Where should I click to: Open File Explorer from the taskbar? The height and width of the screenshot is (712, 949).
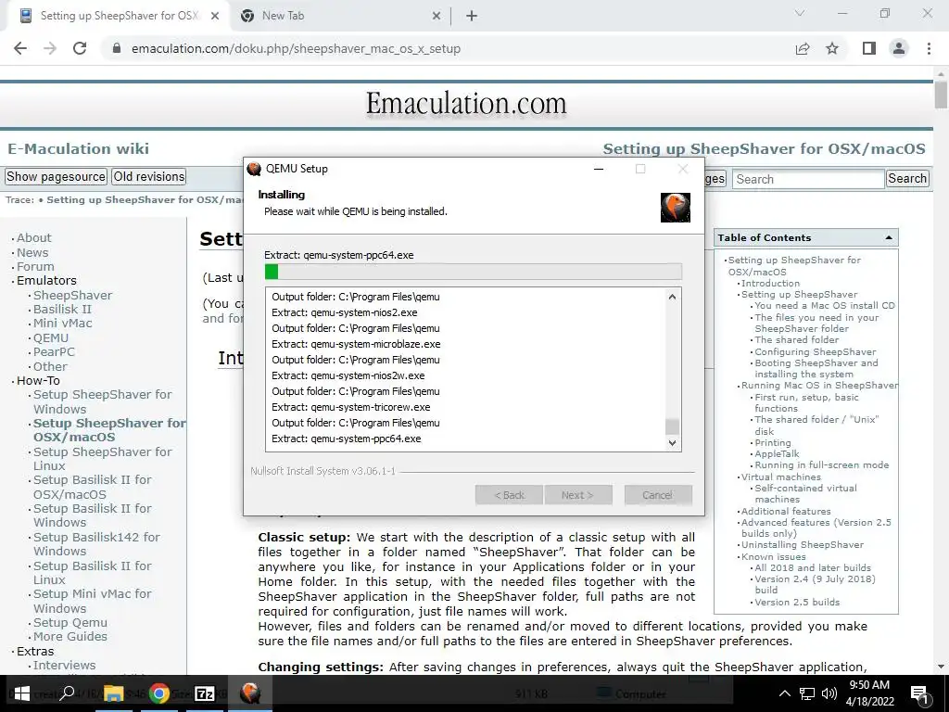click(113, 693)
